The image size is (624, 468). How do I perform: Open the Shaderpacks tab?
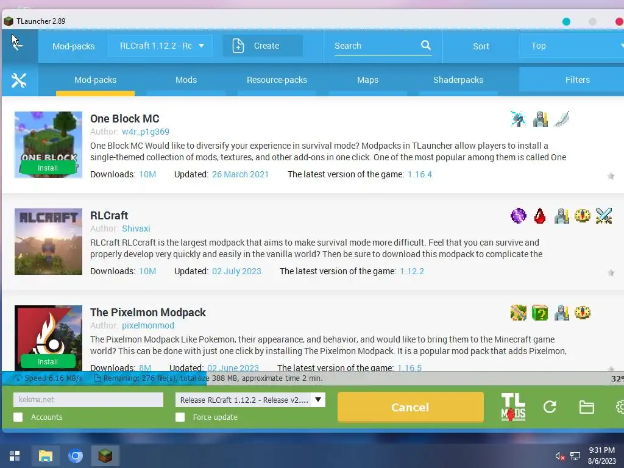[x=458, y=80]
